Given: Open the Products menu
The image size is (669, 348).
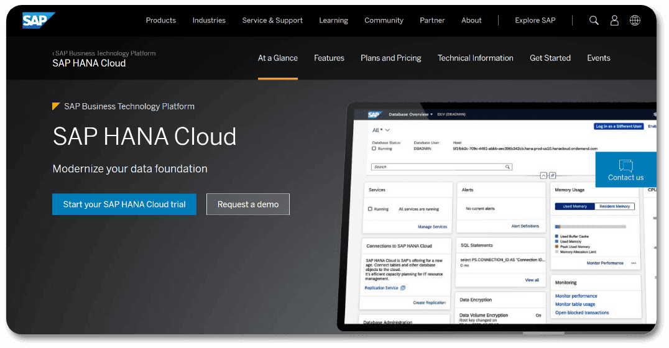Looking at the screenshot, I should 161,21.
